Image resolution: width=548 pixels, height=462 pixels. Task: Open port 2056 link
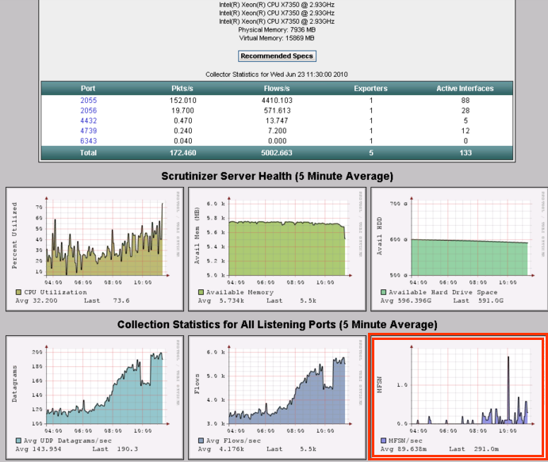click(x=88, y=110)
